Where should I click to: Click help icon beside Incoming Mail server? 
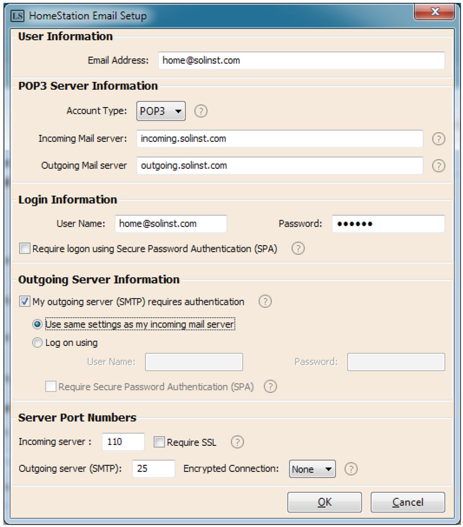point(439,139)
